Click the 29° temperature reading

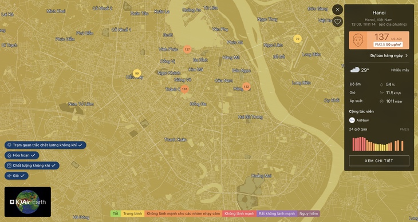[x=365, y=70]
